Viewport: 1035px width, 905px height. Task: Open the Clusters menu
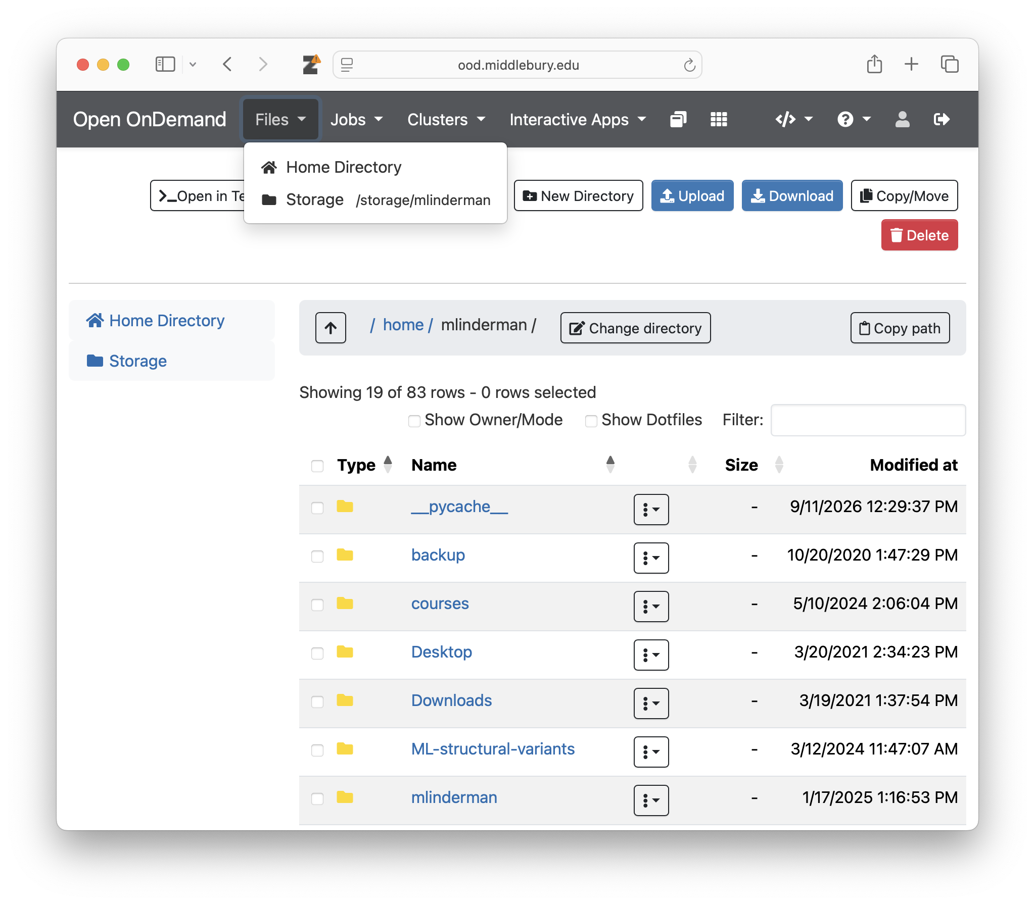coord(446,120)
